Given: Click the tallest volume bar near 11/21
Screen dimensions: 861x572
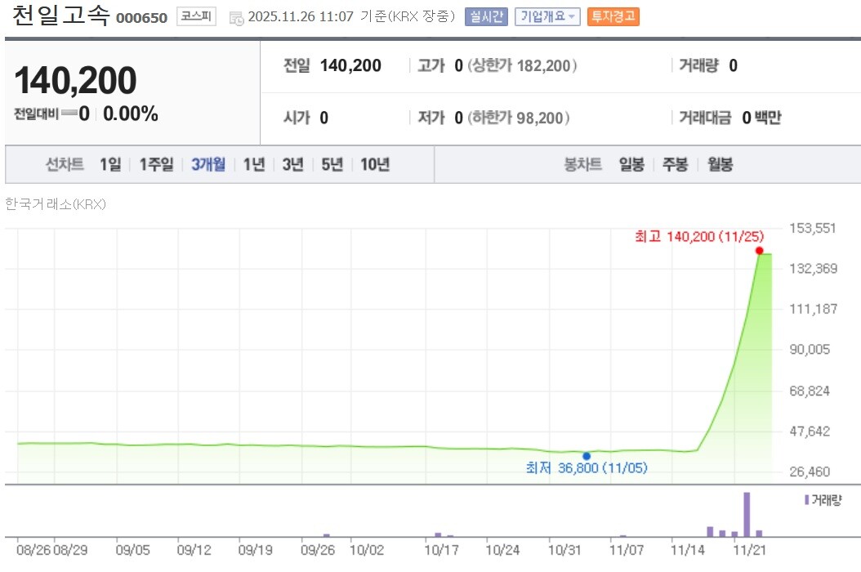Looking at the screenshot, I should point(747,514).
